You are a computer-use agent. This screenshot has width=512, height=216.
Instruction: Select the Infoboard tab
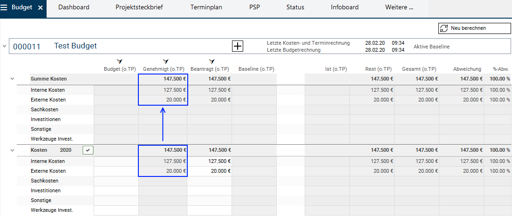click(345, 7)
